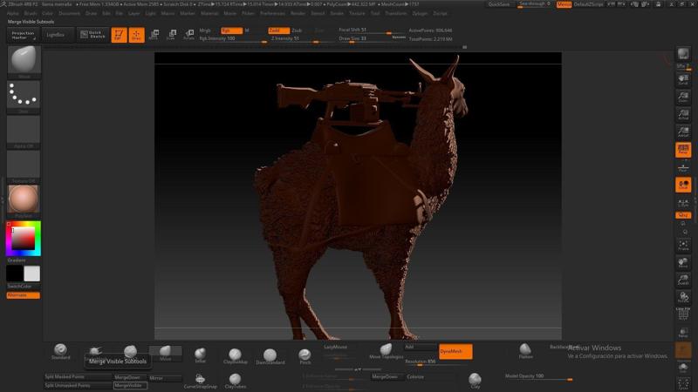Toggle the Alternate button
Screen dimensions: 698x392
[x=24, y=295]
